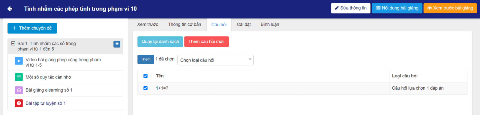Select chapter Bài 1: Tính nhẩm các số
480x115 pixels.
point(46,46)
